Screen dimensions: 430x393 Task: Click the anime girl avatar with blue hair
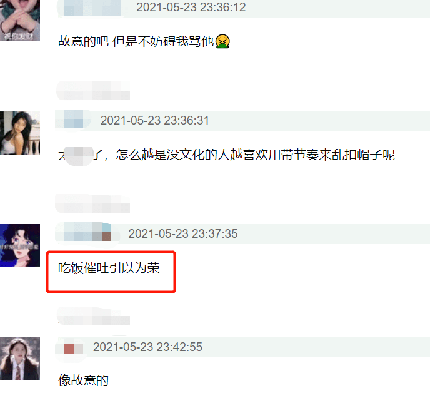tap(20, 245)
